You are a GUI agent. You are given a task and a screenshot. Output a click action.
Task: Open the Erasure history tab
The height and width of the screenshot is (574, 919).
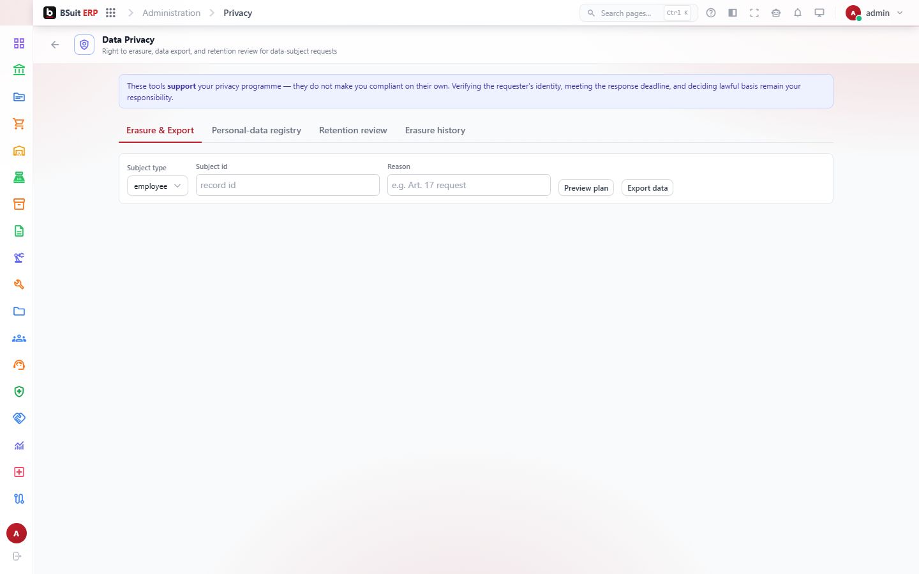coord(435,130)
